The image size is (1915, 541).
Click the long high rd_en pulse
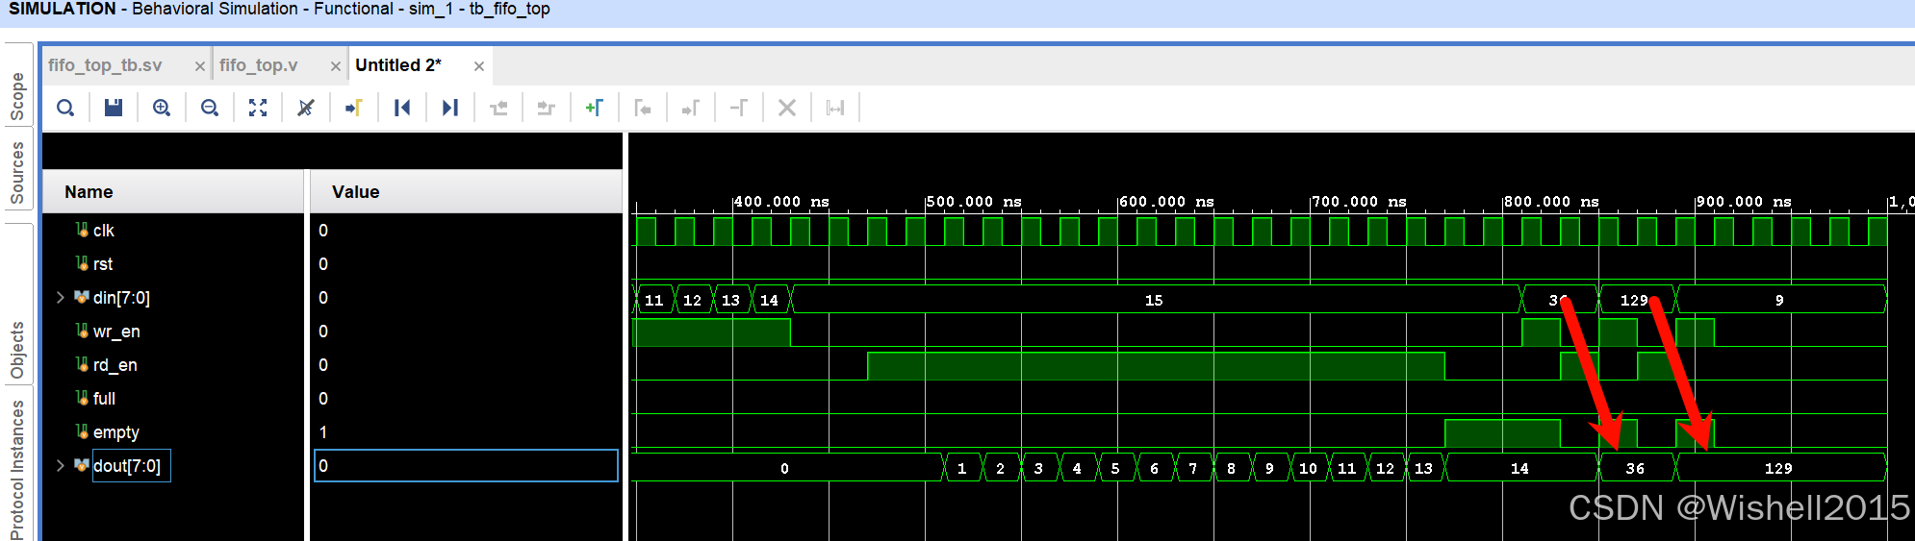1155,366
